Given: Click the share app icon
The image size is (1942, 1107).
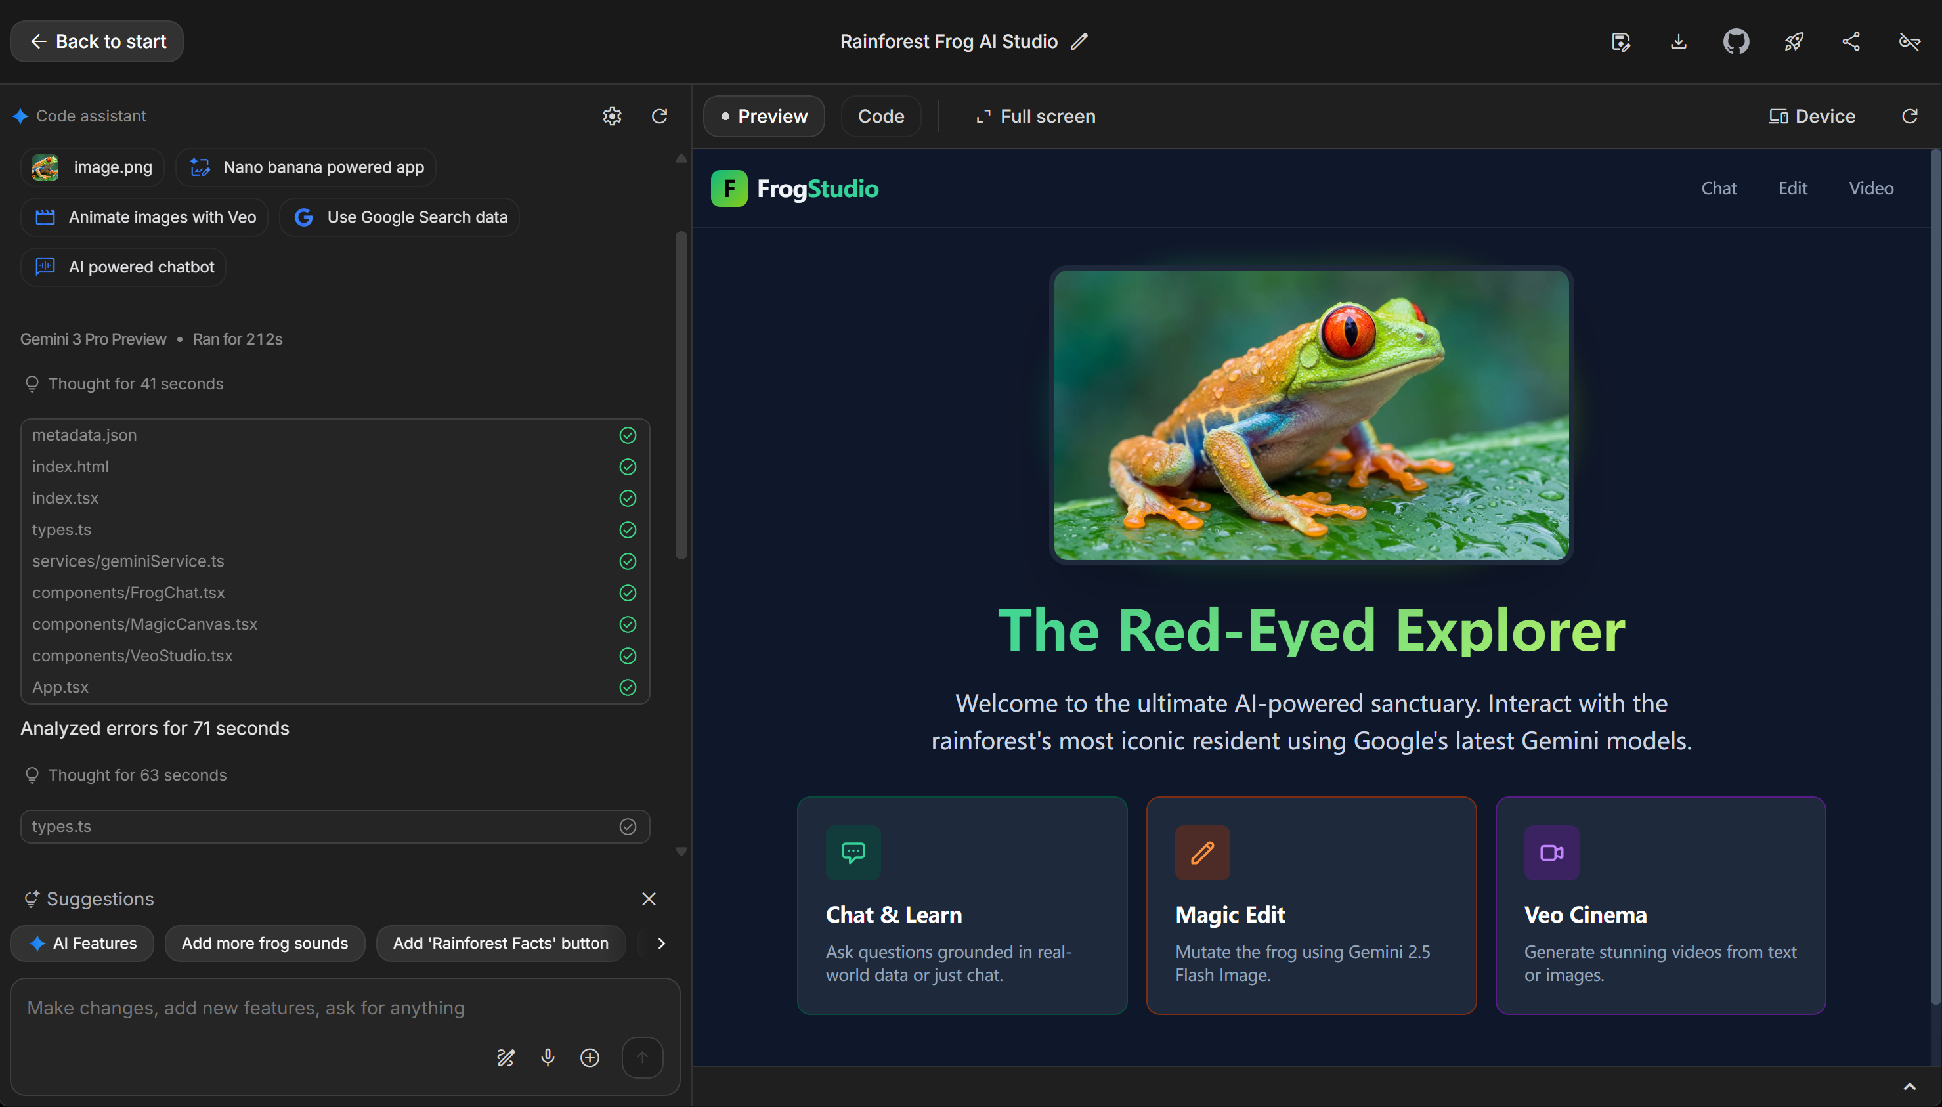Looking at the screenshot, I should 1851,41.
